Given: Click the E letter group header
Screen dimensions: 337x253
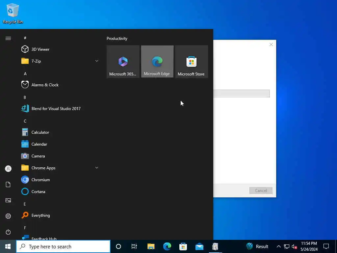Looking at the screenshot, I should [25, 204].
